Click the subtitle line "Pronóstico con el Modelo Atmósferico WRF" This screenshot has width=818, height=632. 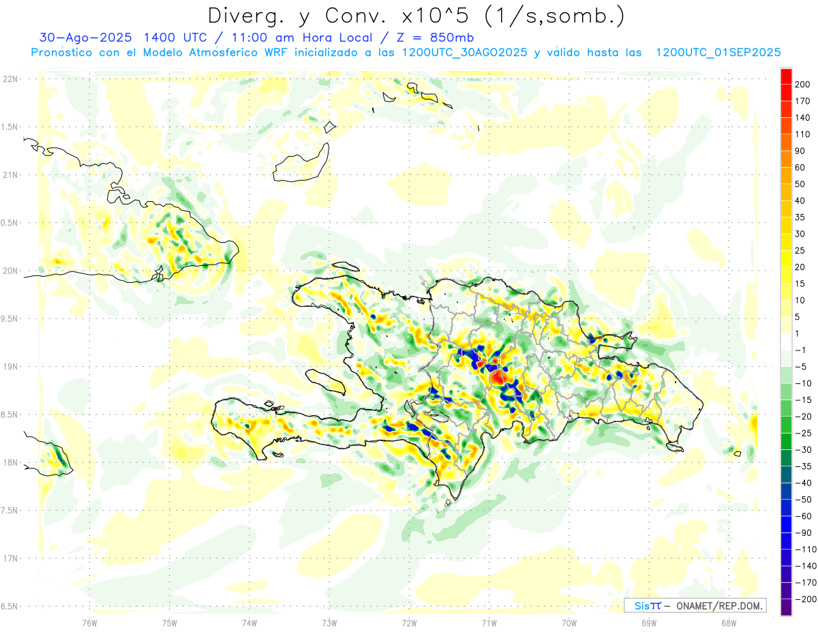[x=406, y=52]
